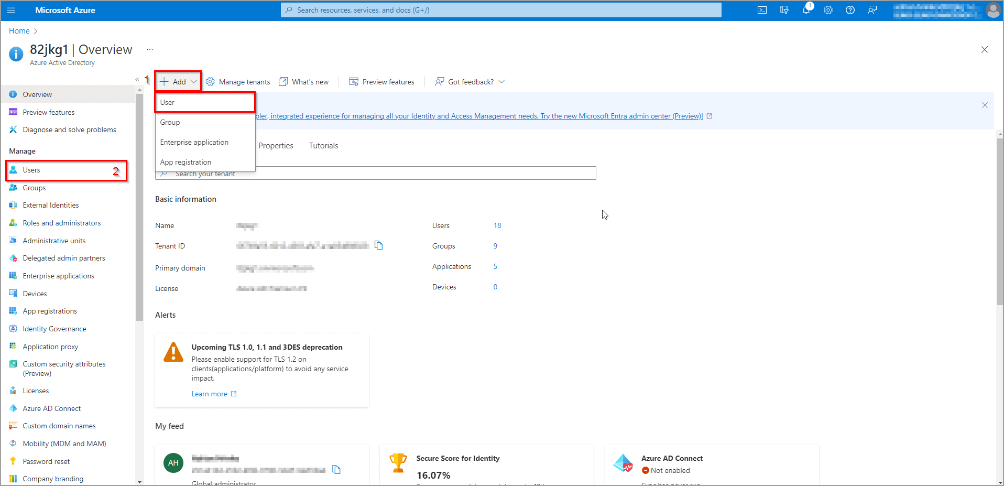Image resolution: width=1004 pixels, height=486 pixels.
Task: Focus the top search resources box
Action: [x=501, y=10]
